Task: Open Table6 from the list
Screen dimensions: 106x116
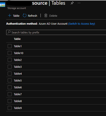Action: 18,87
